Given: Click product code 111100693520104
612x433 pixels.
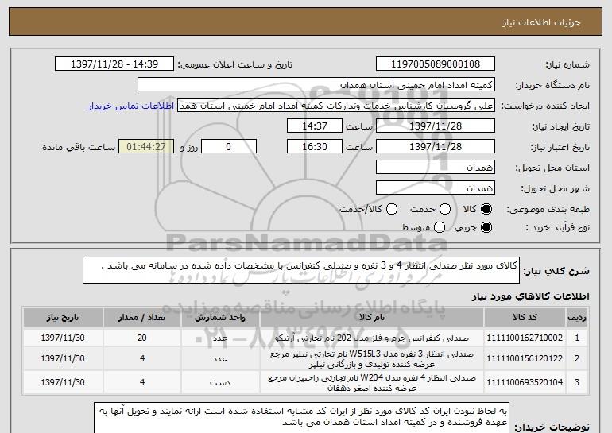Looking at the screenshot, I should pos(525,382).
